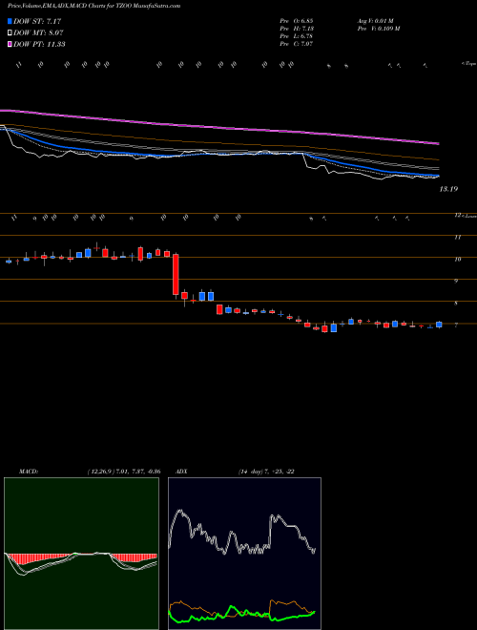Click the white DOW MT legend swatch
The height and width of the screenshot is (630, 477).
(10, 33)
